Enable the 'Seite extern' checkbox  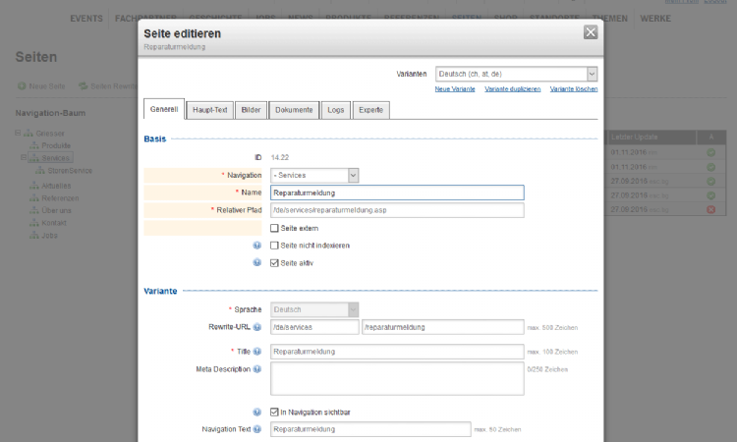(x=275, y=228)
